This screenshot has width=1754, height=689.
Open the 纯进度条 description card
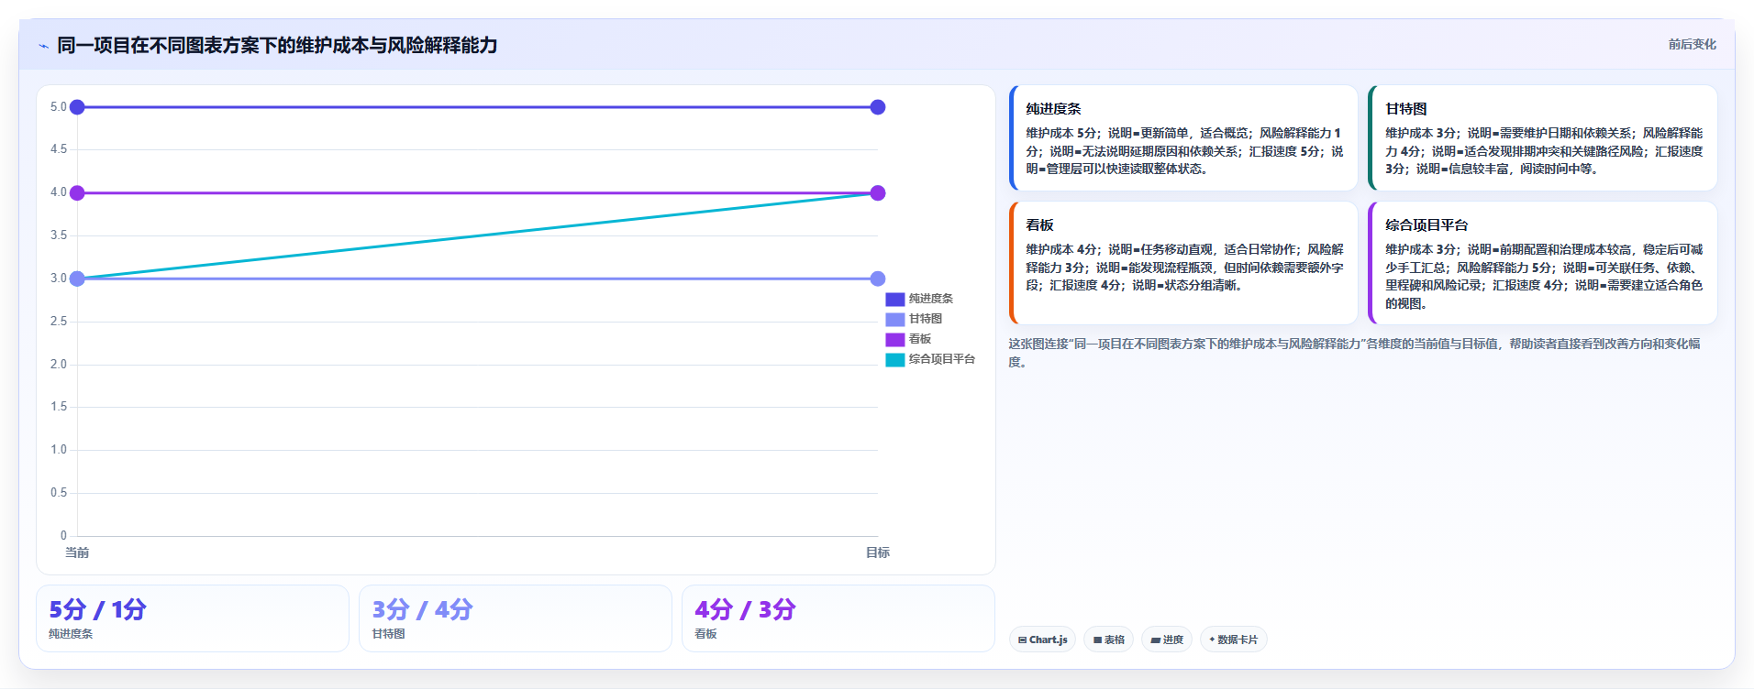1183,138
